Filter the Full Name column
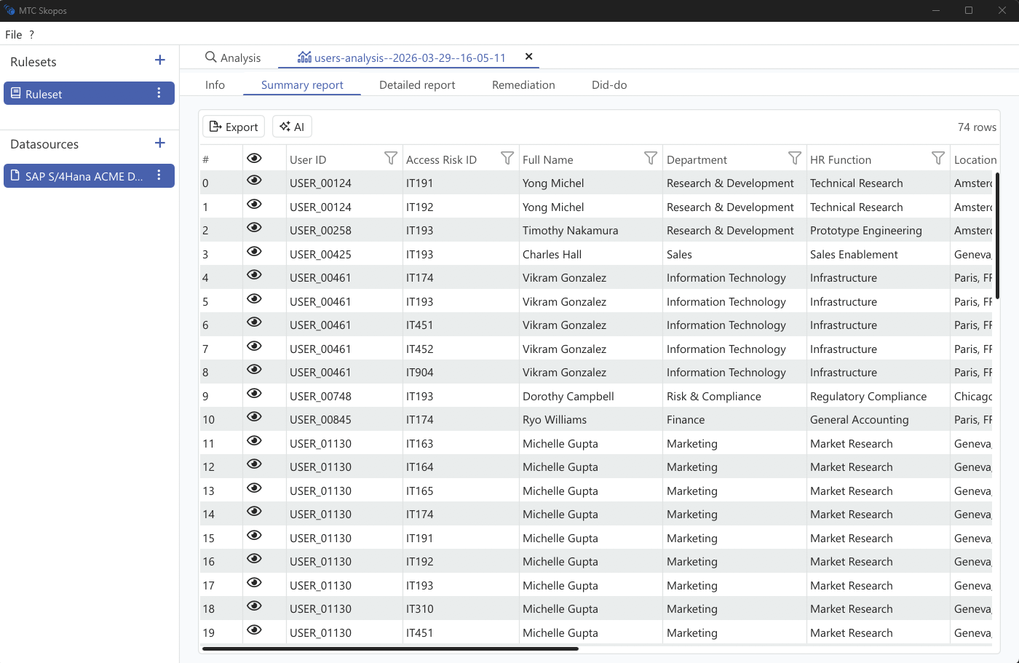The image size is (1019, 663). click(651, 159)
